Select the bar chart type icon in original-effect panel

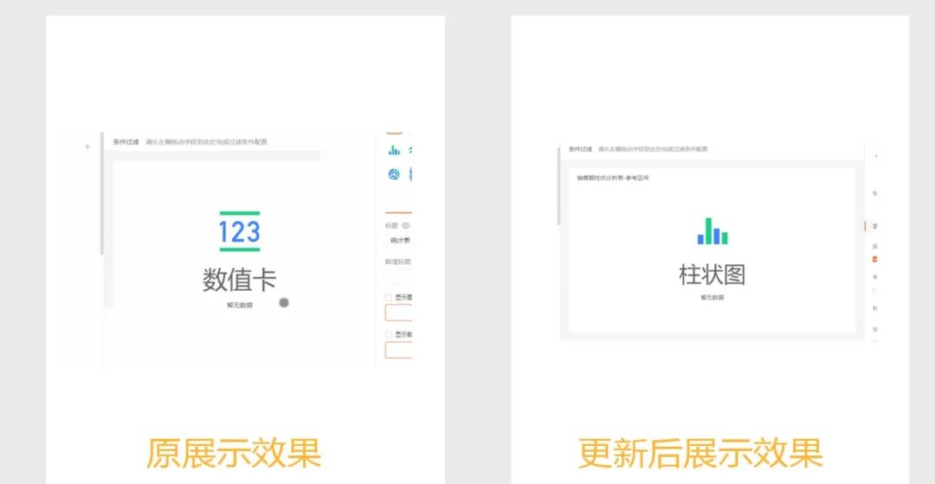[x=394, y=150]
